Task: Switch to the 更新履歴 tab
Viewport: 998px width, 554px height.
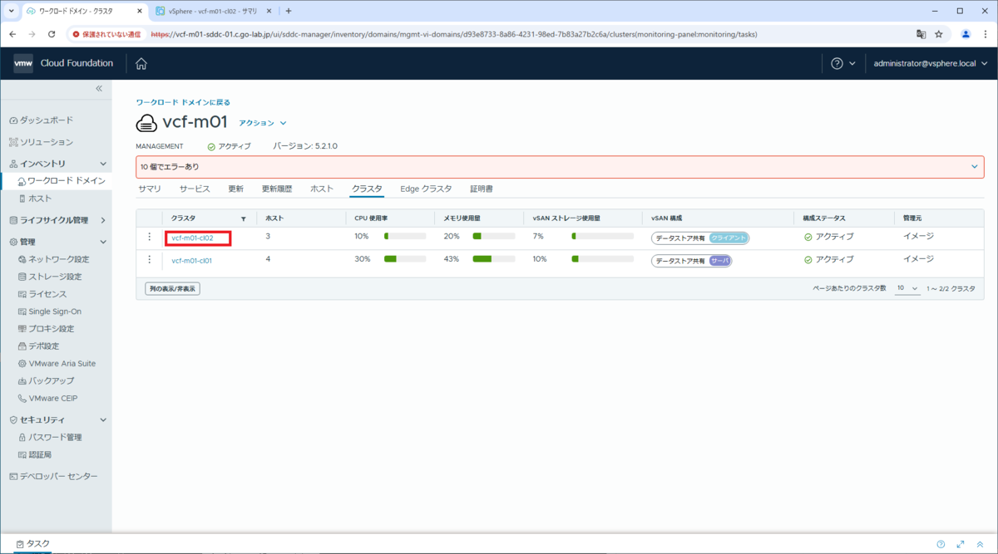Action: point(277,189)
